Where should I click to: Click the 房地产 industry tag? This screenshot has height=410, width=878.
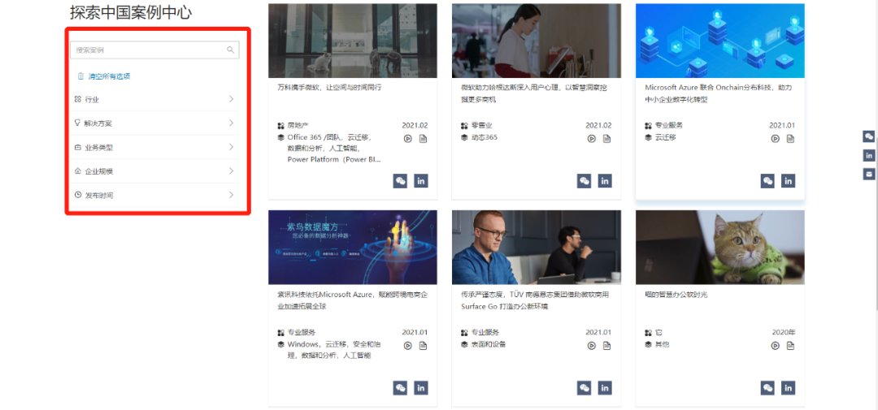pyautogui.click(x=298, y=125)
